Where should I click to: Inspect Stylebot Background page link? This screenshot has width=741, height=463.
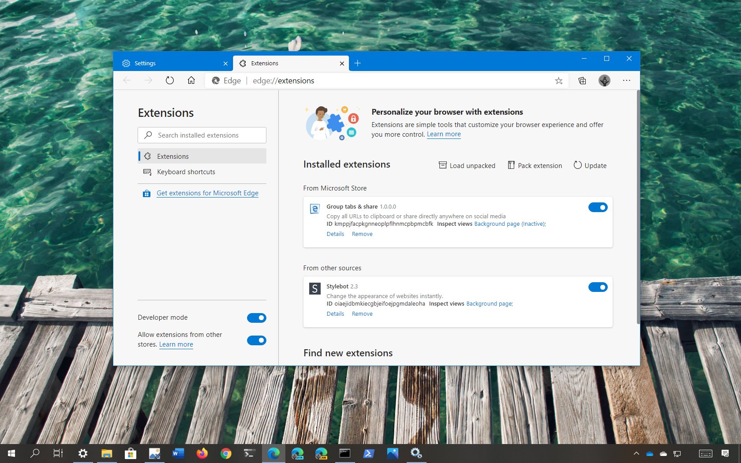coord(489,304)
